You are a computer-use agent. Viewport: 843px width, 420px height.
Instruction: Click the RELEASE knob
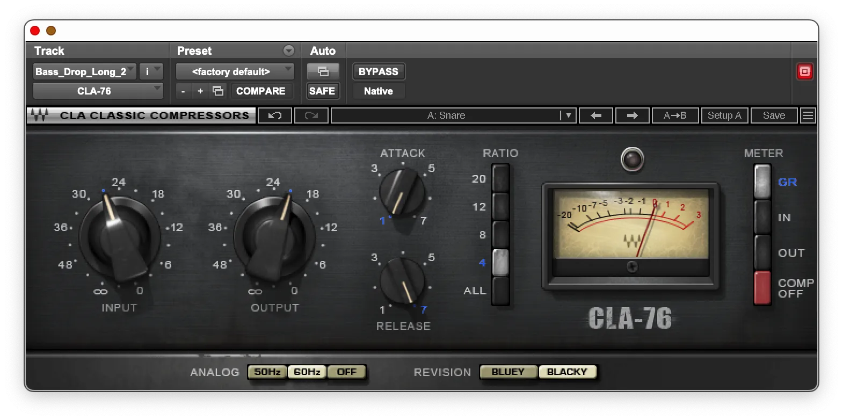(x=402, y=281)
